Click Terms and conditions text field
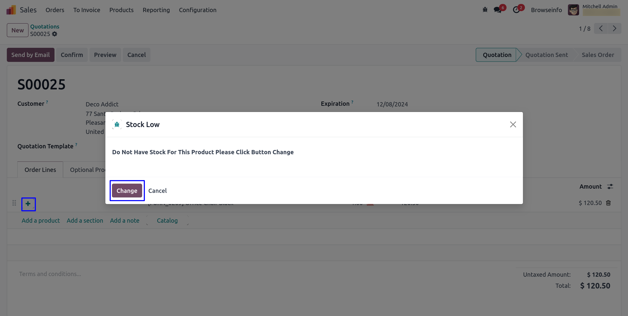Screen dimensions: 628x316 click(x=50, y=274)
